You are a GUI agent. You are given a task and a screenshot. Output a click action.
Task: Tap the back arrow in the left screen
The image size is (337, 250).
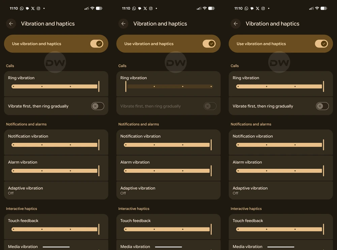[11, 24]
